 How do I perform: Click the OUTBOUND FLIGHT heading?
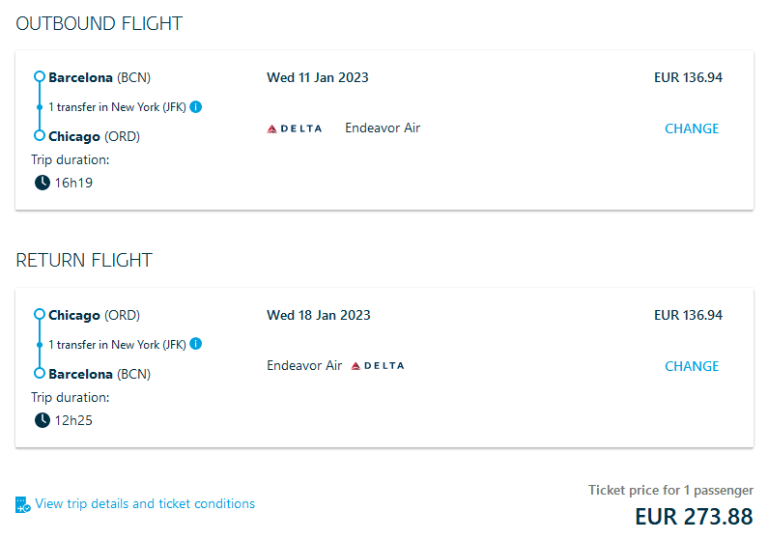[99, 23]
